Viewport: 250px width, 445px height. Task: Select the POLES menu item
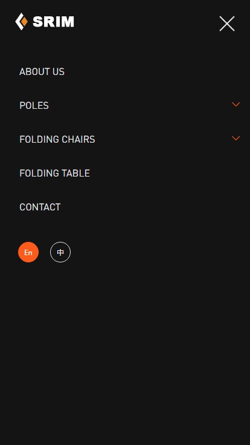click(x=34, y=106)
